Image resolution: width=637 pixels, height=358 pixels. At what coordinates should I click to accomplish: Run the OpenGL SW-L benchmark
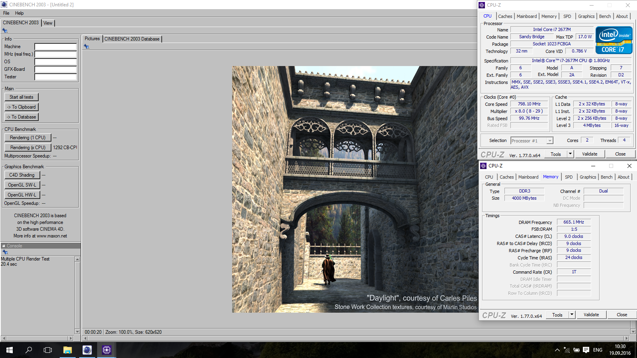click(22, 185)
